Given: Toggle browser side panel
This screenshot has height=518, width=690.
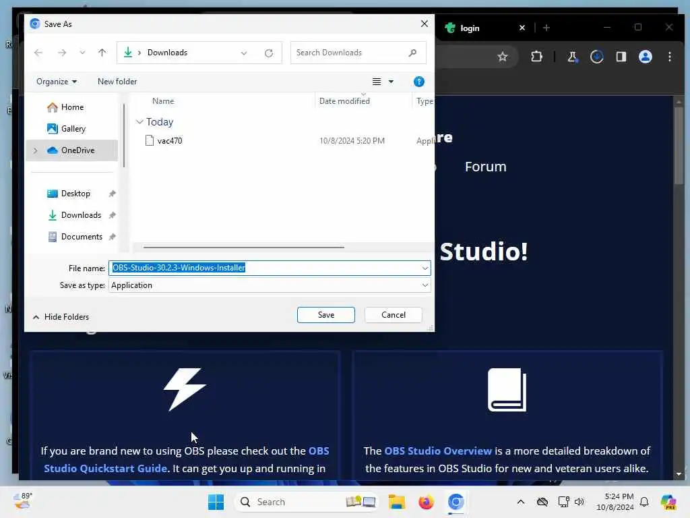Looking at the screenshot, I should pos(621,57).
